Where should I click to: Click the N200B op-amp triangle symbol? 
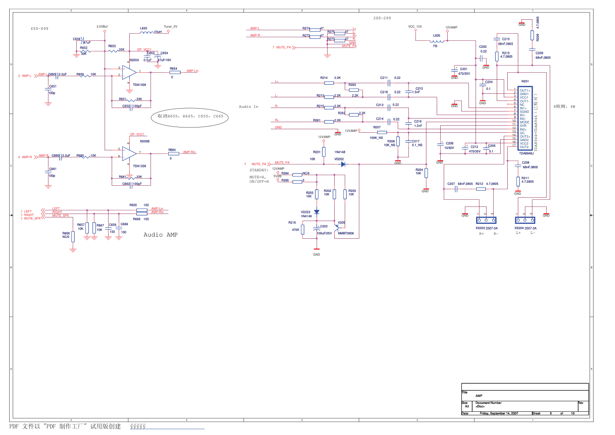[x=129, y=154]
